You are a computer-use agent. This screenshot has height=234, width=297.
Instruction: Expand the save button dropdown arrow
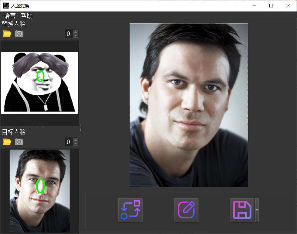click(257, 210)
